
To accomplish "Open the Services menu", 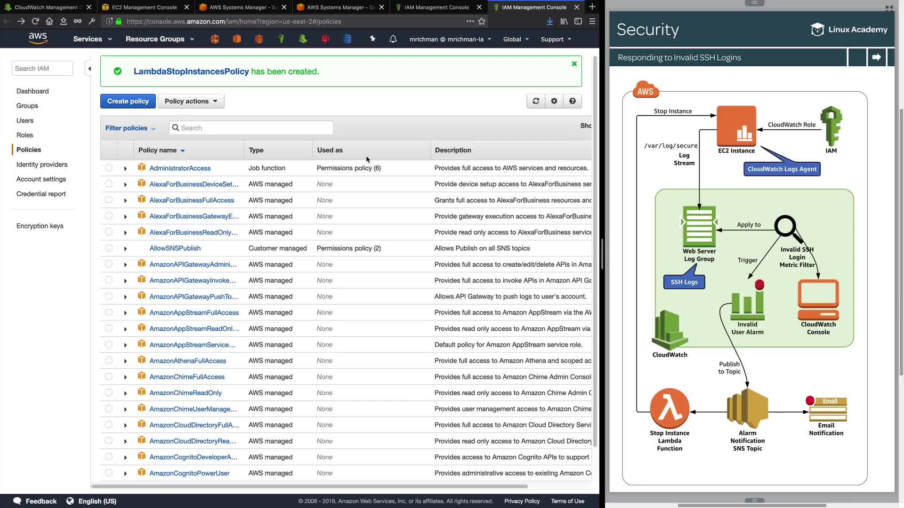I will 92,39.
